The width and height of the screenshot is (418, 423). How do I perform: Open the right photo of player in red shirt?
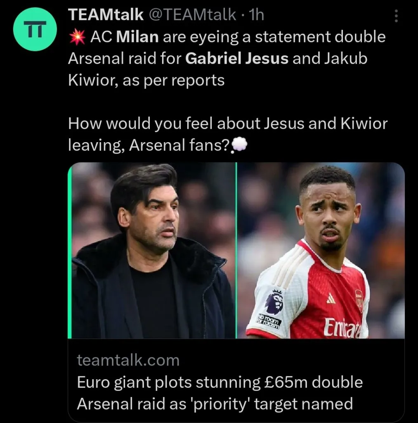(321, 250)
